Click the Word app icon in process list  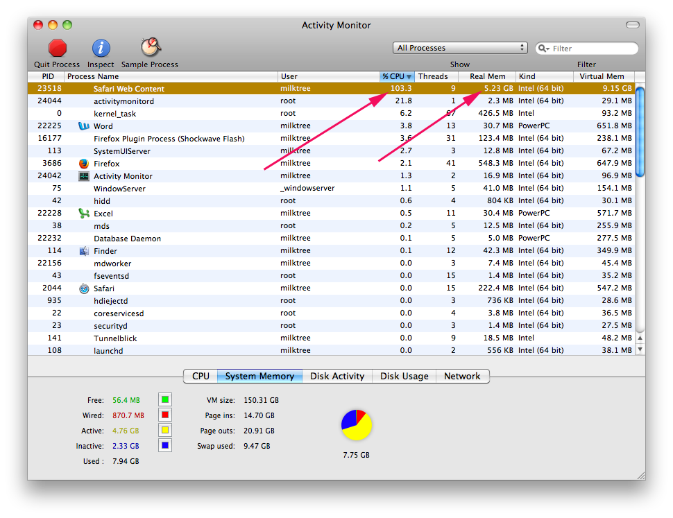tap(84, 126)
